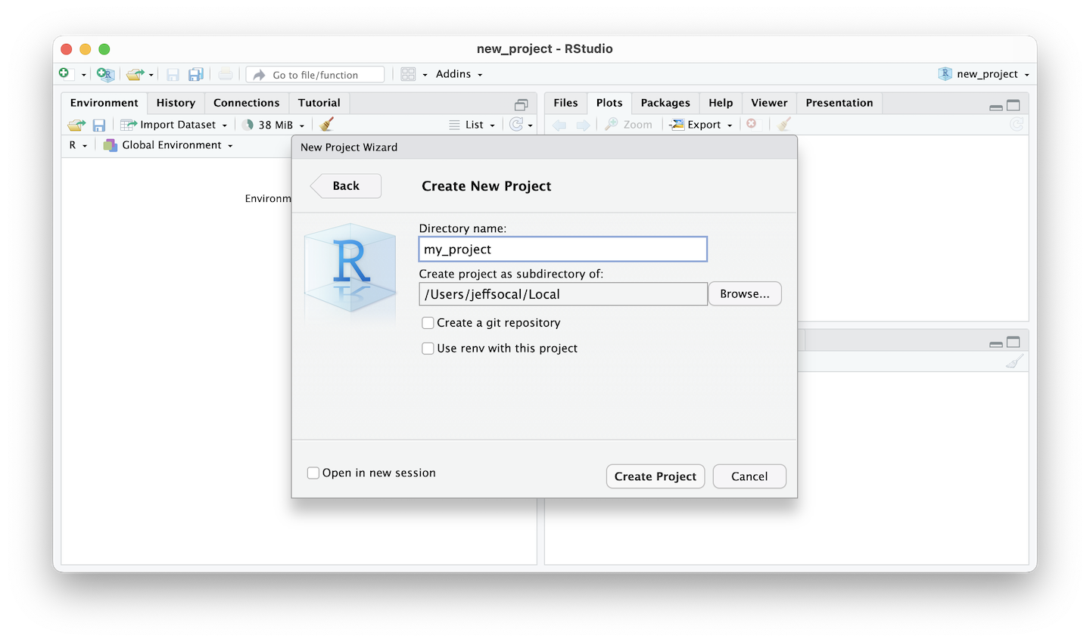
Task: Open the Import Dataset dropdown
Action: click(174, 125)
